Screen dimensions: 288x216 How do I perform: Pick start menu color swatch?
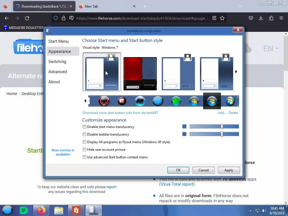(x=184, y=126)
